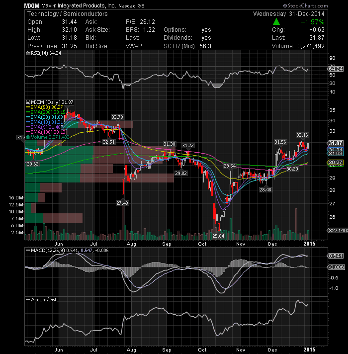Click the 30.62 low price label

coord(33,164)
